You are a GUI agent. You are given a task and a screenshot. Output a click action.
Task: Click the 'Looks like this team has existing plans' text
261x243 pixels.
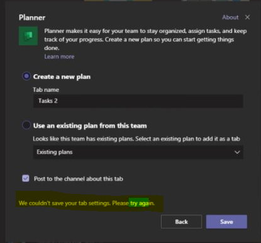[136, 138]
